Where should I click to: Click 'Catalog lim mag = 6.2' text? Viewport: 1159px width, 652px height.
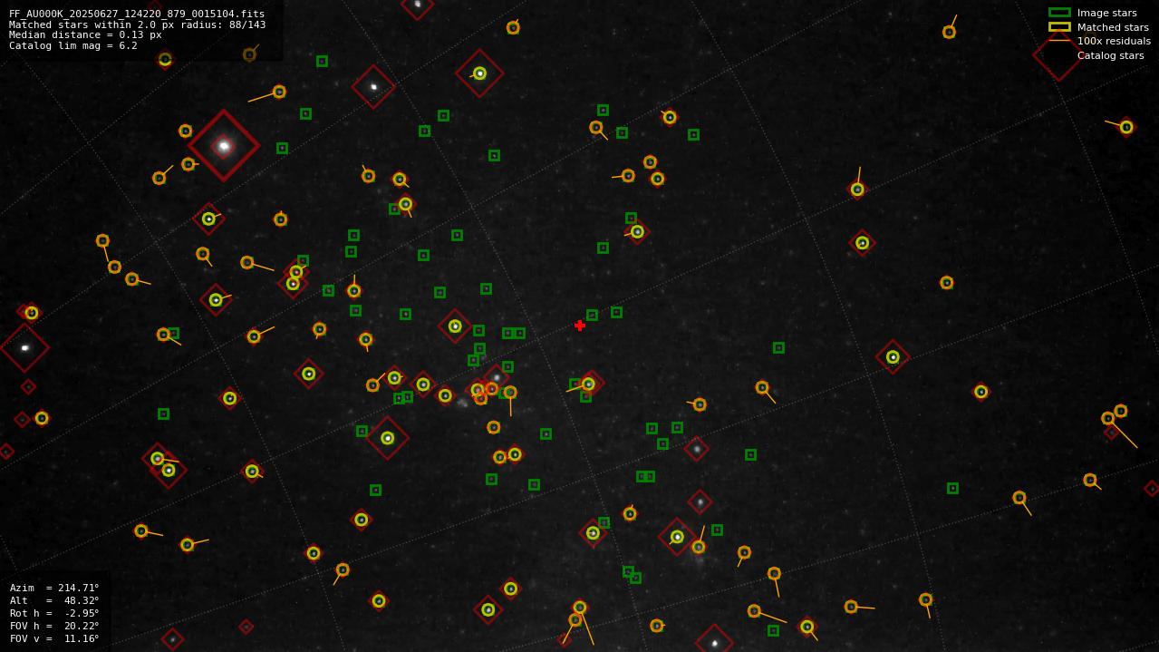[x=73, y=45]
